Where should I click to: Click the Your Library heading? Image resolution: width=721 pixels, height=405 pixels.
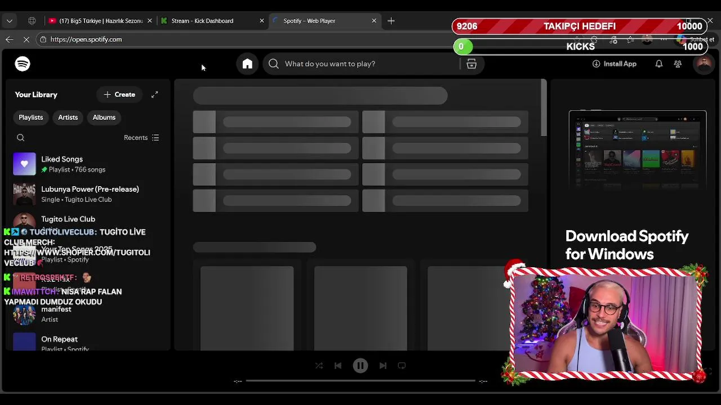pos(36,94)
